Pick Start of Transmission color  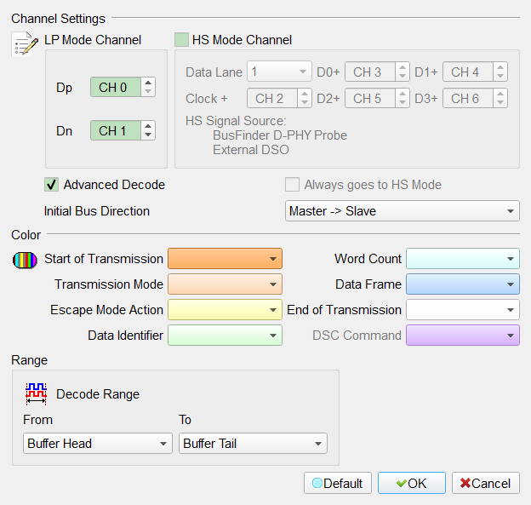tap(225, 259)
